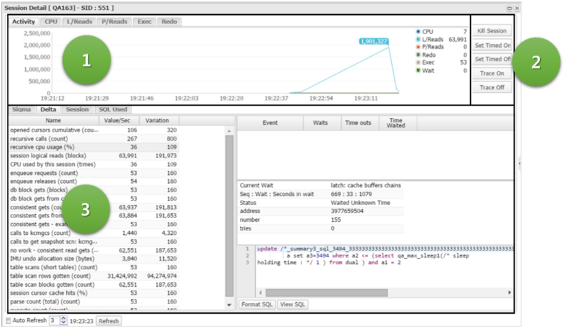The image size is (568, 330).
Task: Select session cursor cache hits (%) row
Action: (94, 293)
